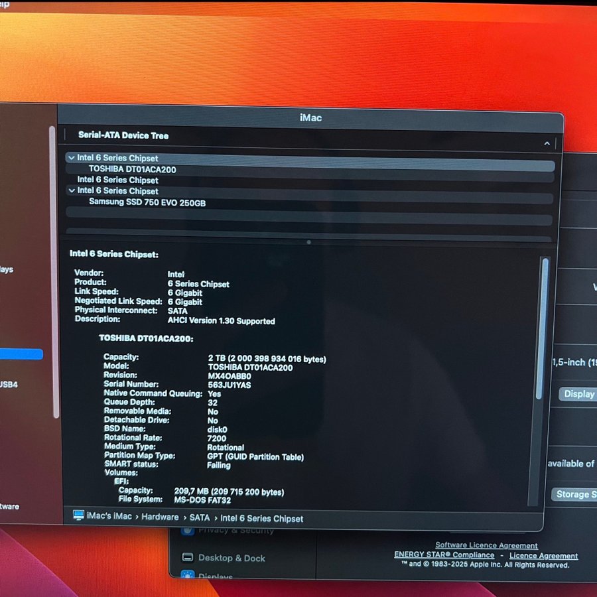This screenshot has width=597, height=597.
Task: Select TOSHIBA DT01ACA200 in device tree
Action: click(132, 169)
